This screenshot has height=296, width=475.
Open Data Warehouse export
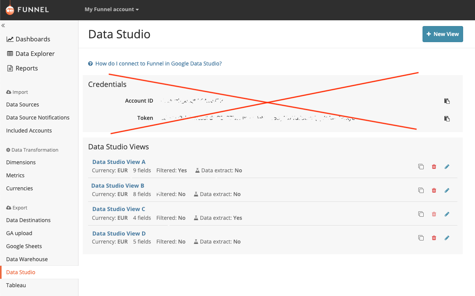point(27,259)
